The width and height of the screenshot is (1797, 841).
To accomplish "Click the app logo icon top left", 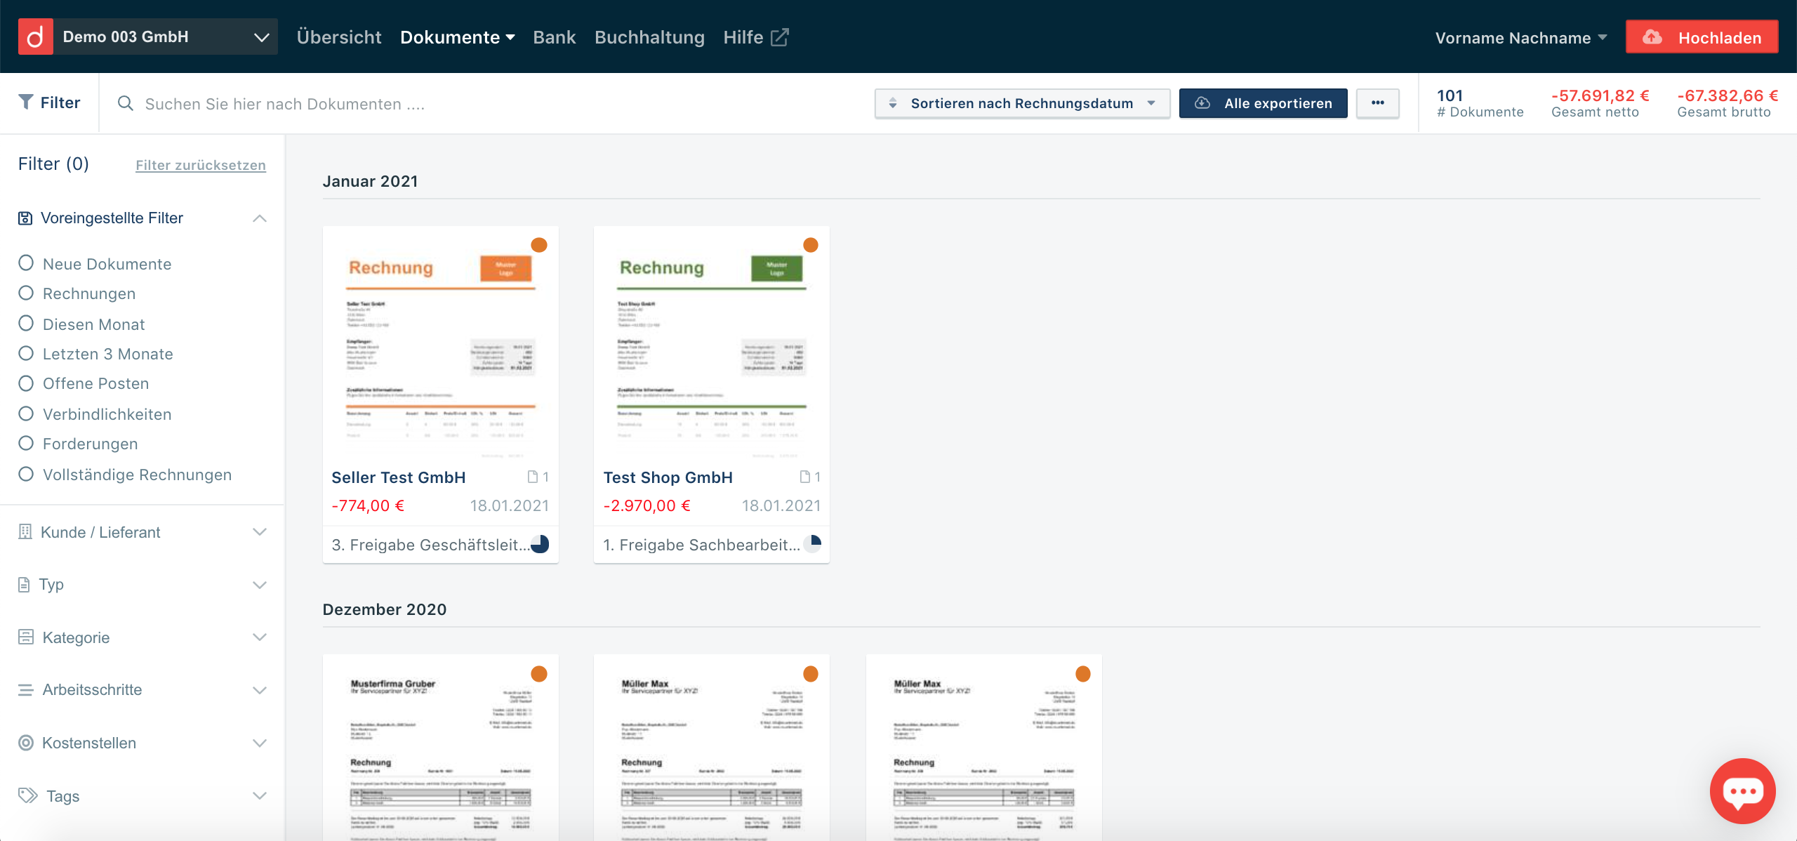I will click(35, 37).
